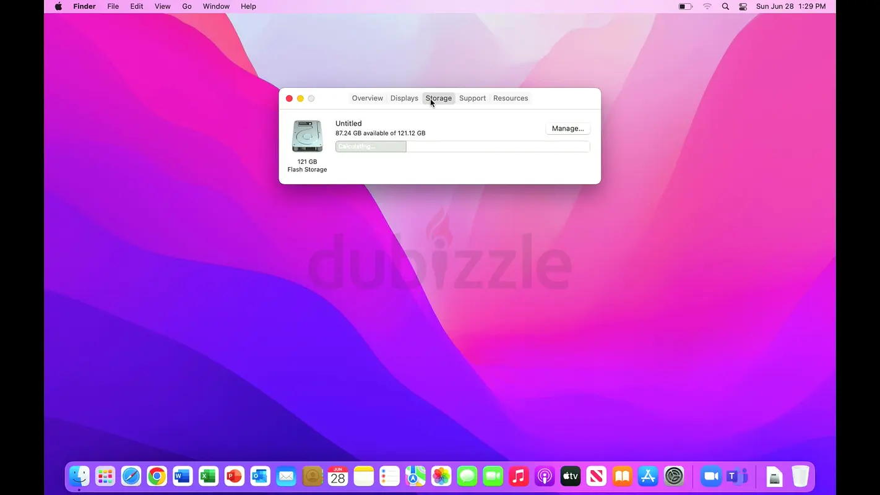Switch to the Displays tab
The height and width of the screenshot is (495, 880).
(404, 98)
